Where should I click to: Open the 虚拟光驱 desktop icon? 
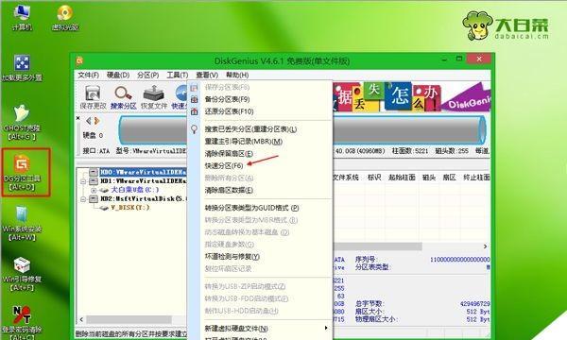(x=65, y=17)
